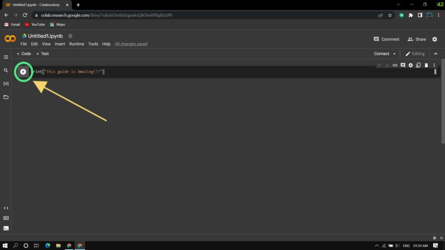Expand the Connect dropdown arrow

click(394, 54)
